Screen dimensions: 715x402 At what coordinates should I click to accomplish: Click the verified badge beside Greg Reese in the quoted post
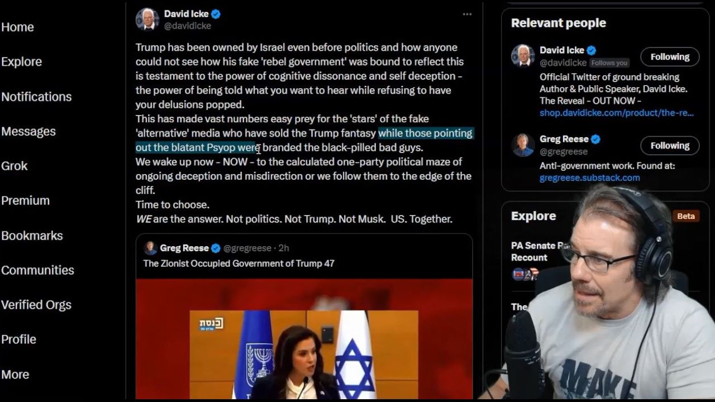pos(216,248)
